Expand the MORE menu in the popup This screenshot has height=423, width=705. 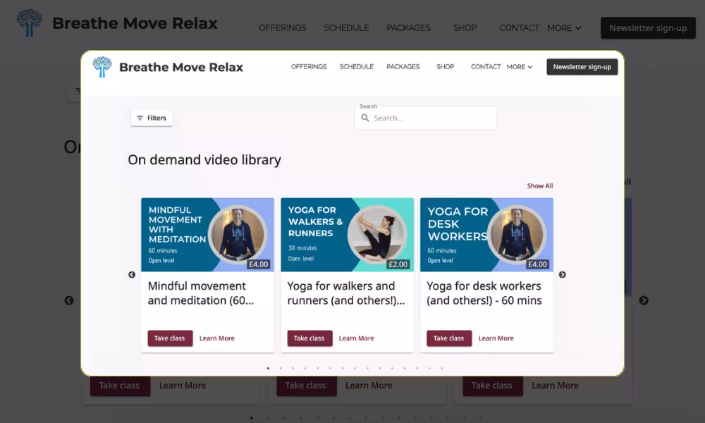pyautogui.click(x=520, y=66)
